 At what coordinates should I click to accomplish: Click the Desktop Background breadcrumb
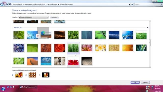[66, 4]
